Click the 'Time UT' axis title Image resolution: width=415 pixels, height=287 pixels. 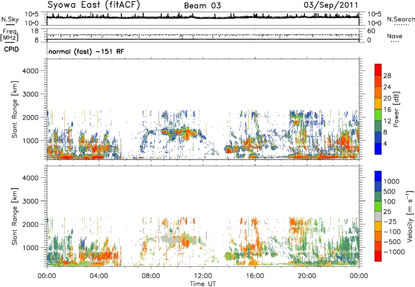pos(203,284)
